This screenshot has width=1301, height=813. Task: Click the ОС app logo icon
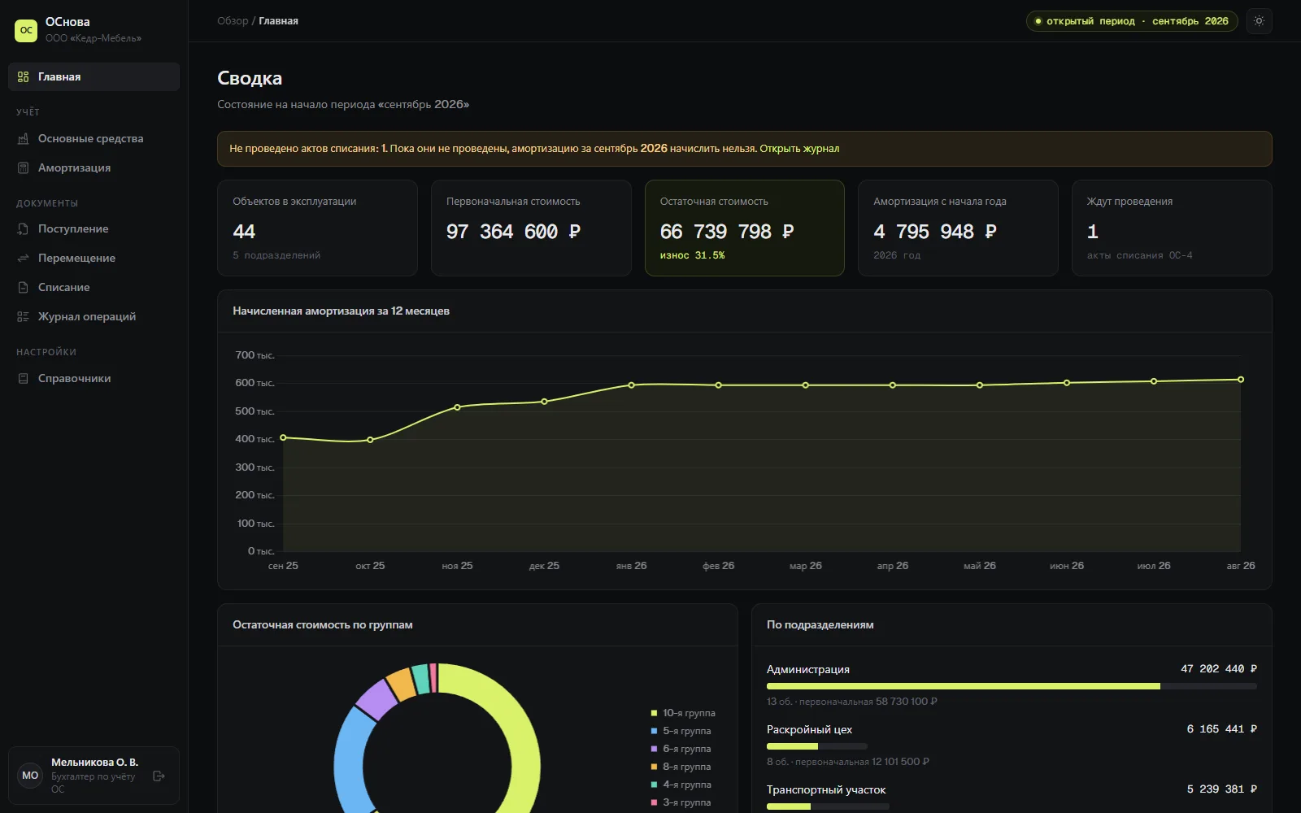pyautogui.click(x=26, y=30)
